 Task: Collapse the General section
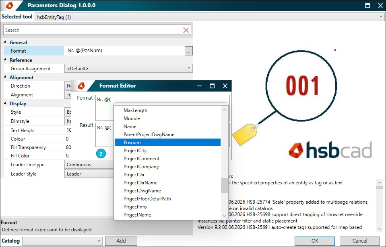click(x=5, y=42)
